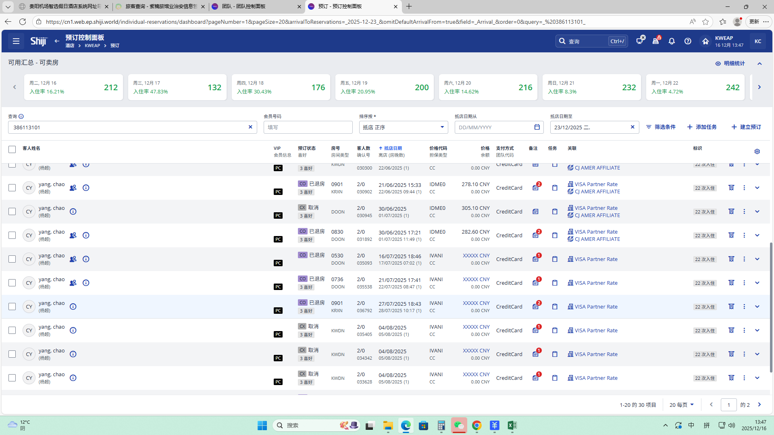The height and width of the screenshot is (435, 774).
Task: Click KWEAP in the breadcrumb
Action: tap(92, 46)
